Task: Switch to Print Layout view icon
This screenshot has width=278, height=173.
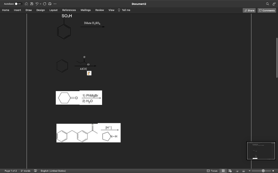Action: click(x=223, y=171)
